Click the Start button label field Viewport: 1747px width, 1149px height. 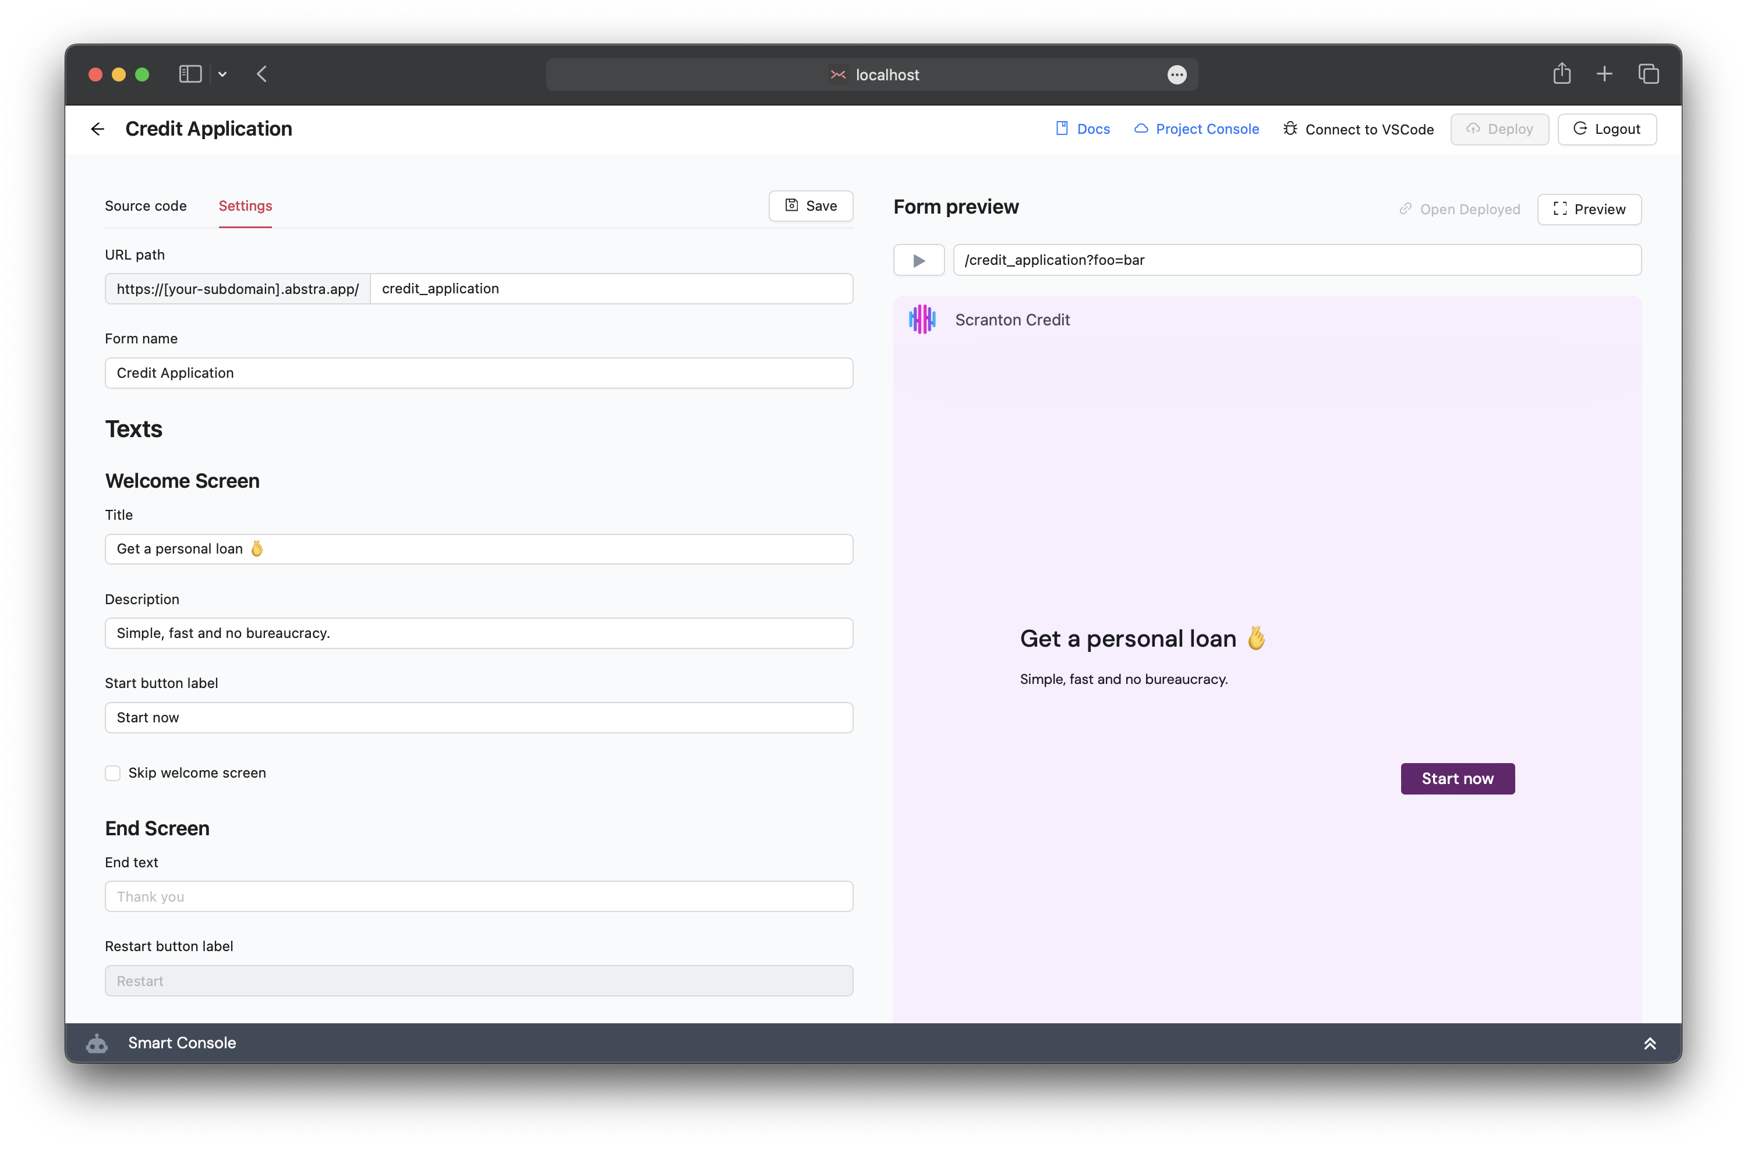click(479, 718)
